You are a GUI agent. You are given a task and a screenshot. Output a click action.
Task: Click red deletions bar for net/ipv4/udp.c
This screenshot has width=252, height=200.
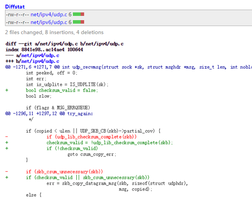[x=82, y=14]
